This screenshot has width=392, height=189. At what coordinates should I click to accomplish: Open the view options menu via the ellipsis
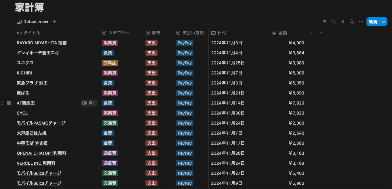pos(361,22)
